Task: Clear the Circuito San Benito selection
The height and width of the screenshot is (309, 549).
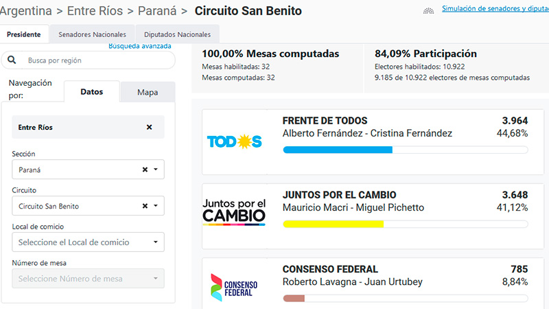Action: click(145, 206)
